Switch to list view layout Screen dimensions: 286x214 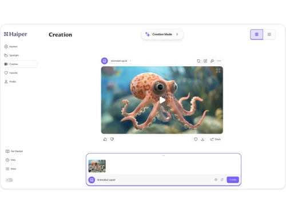click(x=257, y=34)
